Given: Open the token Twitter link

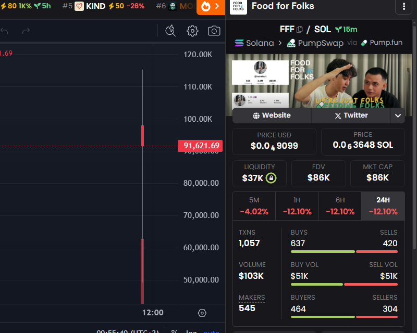Looking at the screenshot, I should [x=351, y=115].
